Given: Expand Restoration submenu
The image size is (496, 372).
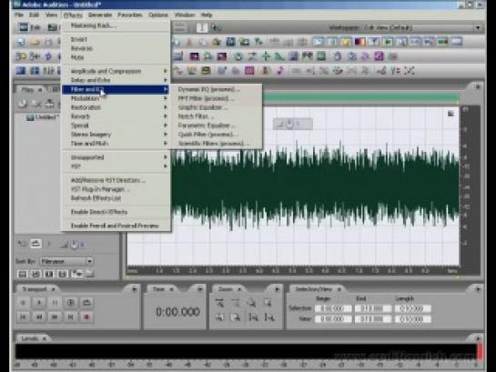Looking at the screenshot, I should pos(116,107).
